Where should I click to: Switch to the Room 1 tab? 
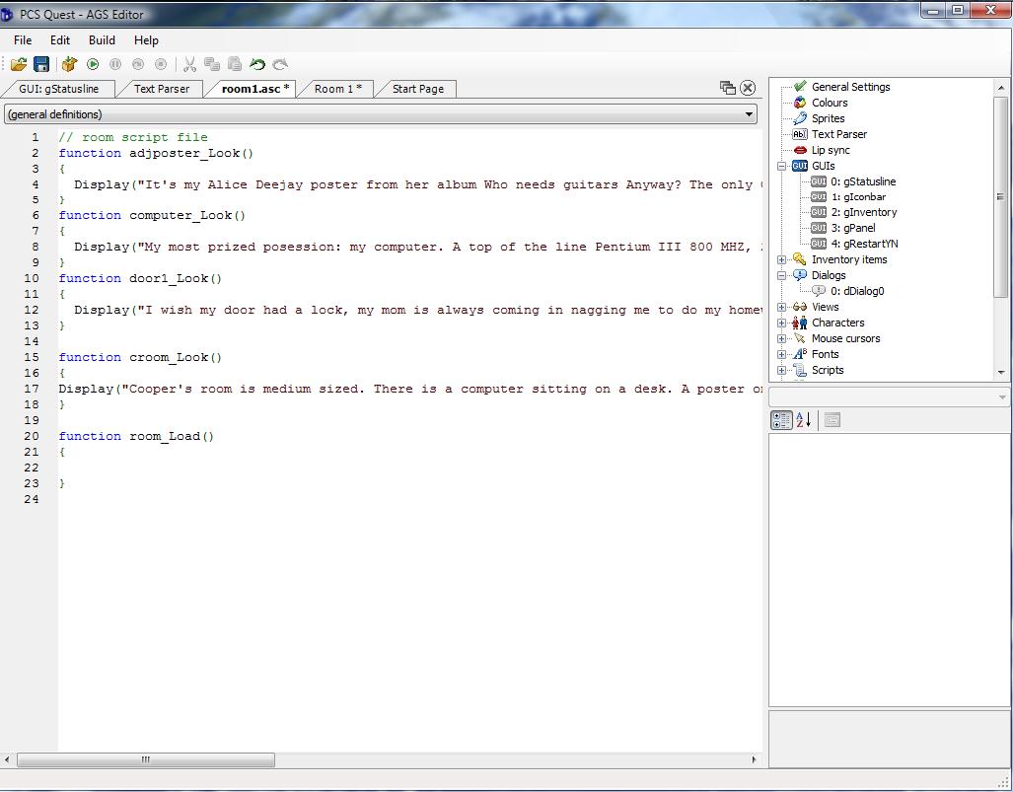337,89
